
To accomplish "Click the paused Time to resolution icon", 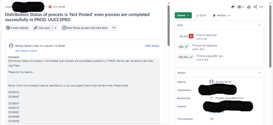I will pos(191,36).
